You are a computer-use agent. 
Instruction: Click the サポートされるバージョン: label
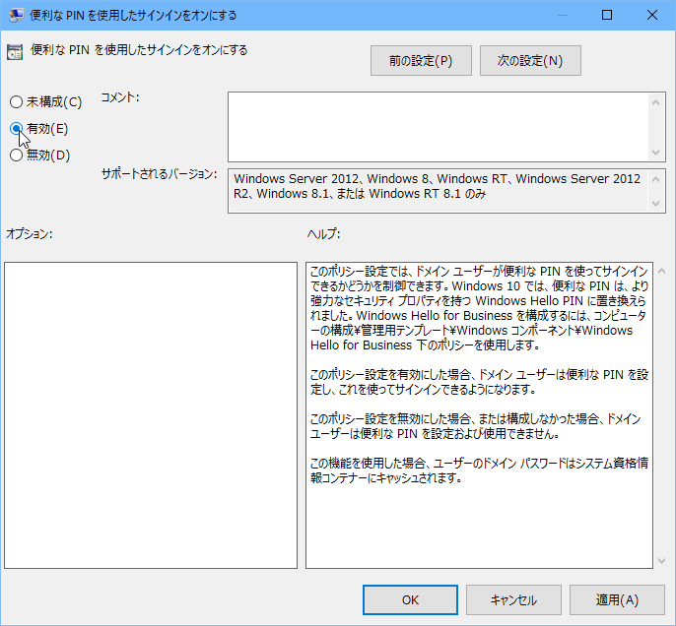point(159,174)
